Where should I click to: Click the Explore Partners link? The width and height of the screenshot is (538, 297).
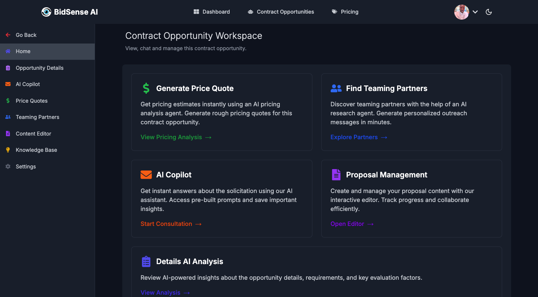354,137
